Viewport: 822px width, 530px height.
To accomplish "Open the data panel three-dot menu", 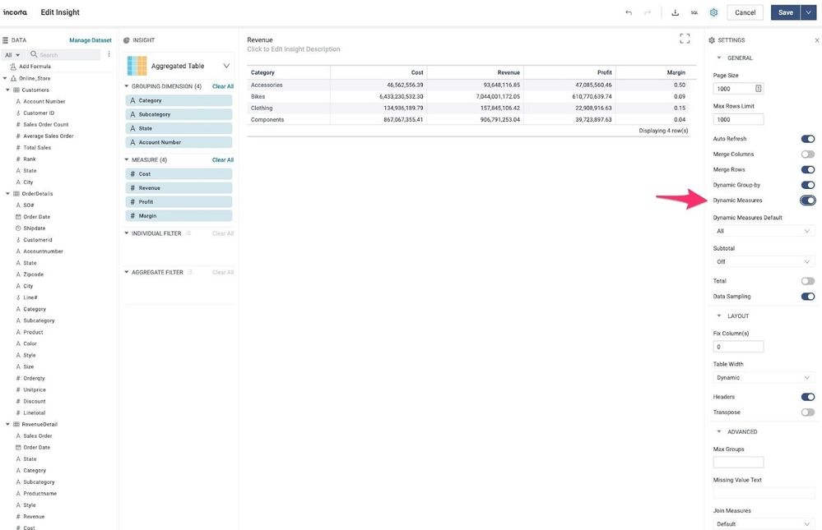I will 109,54.
